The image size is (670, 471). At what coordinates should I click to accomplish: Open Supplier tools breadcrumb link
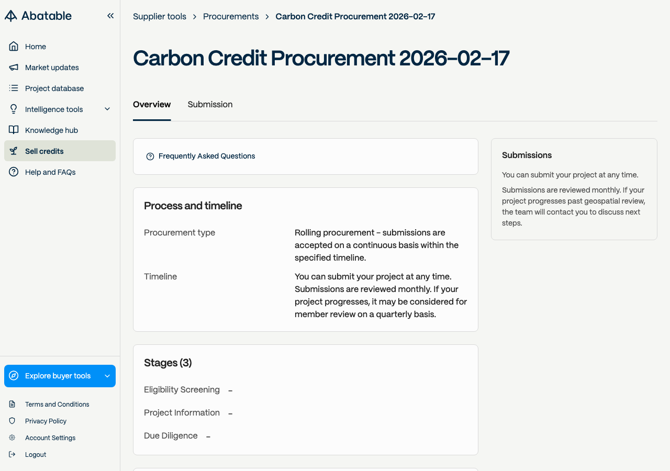[x=160, y=16]
